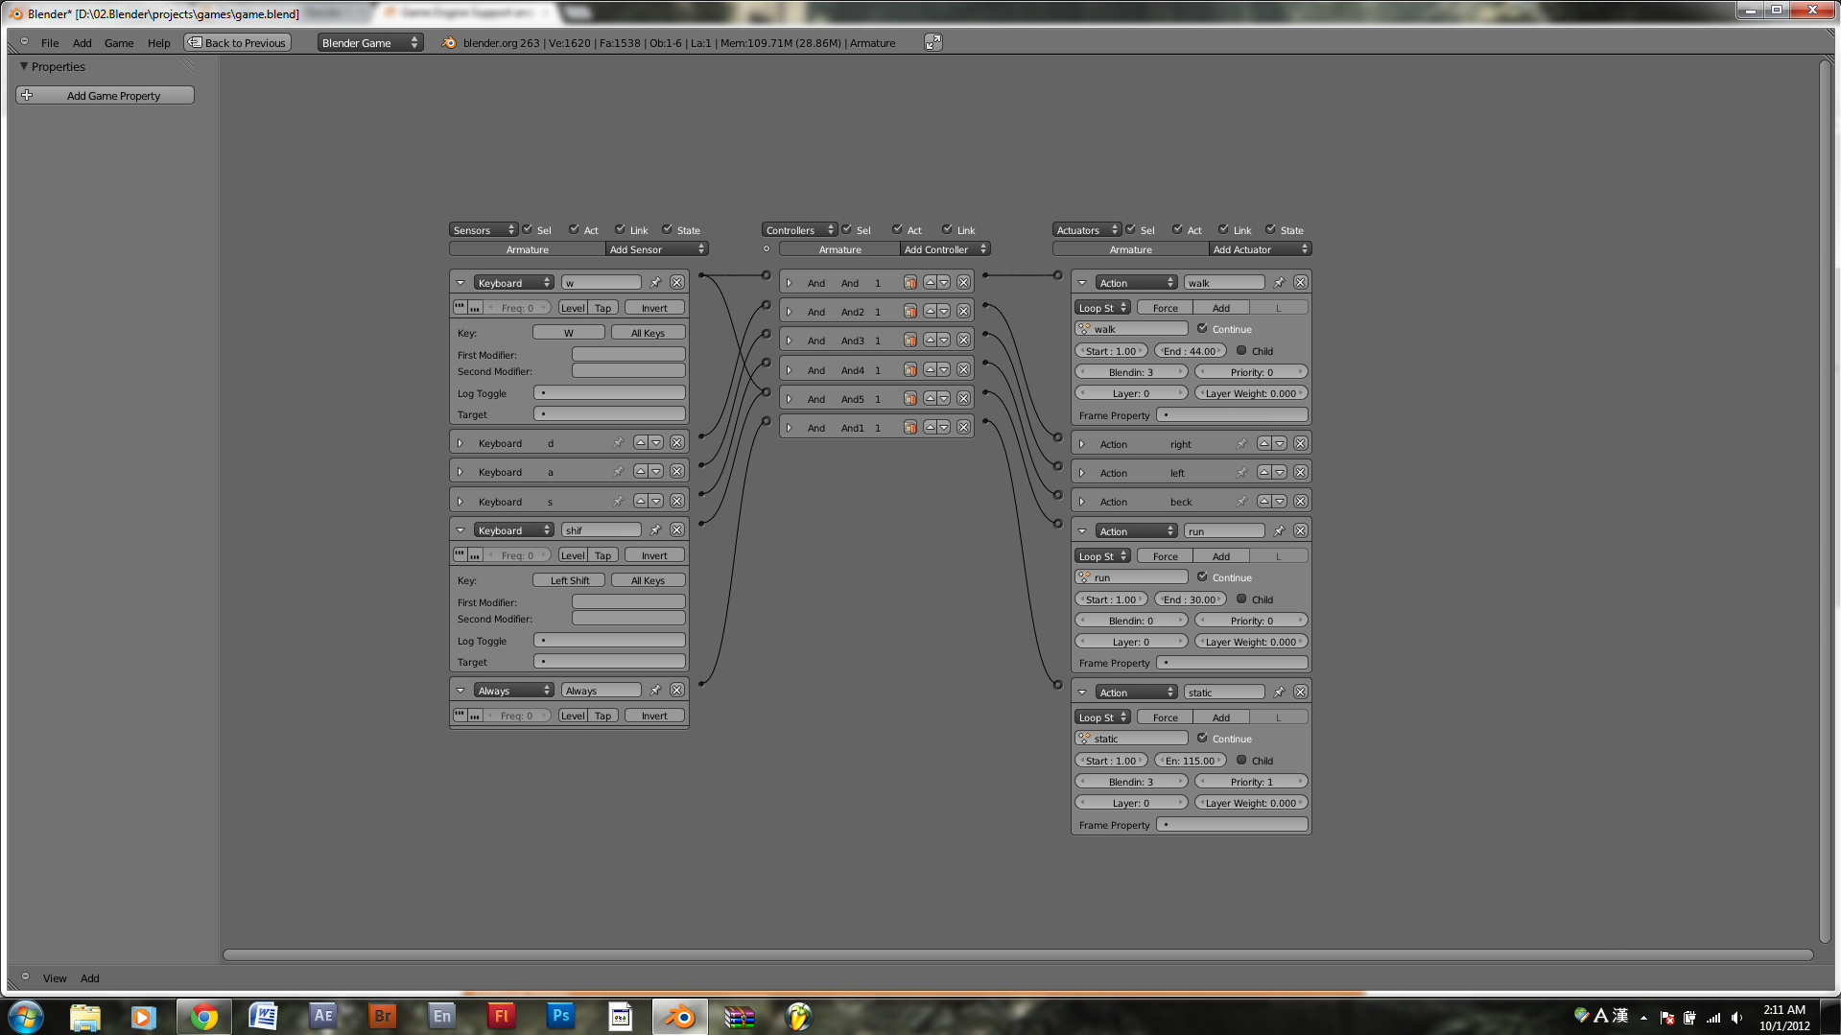1841x1035 pixels.
Task: Open the Add menu in the bottom bar
Action: (x=89, y=978)
